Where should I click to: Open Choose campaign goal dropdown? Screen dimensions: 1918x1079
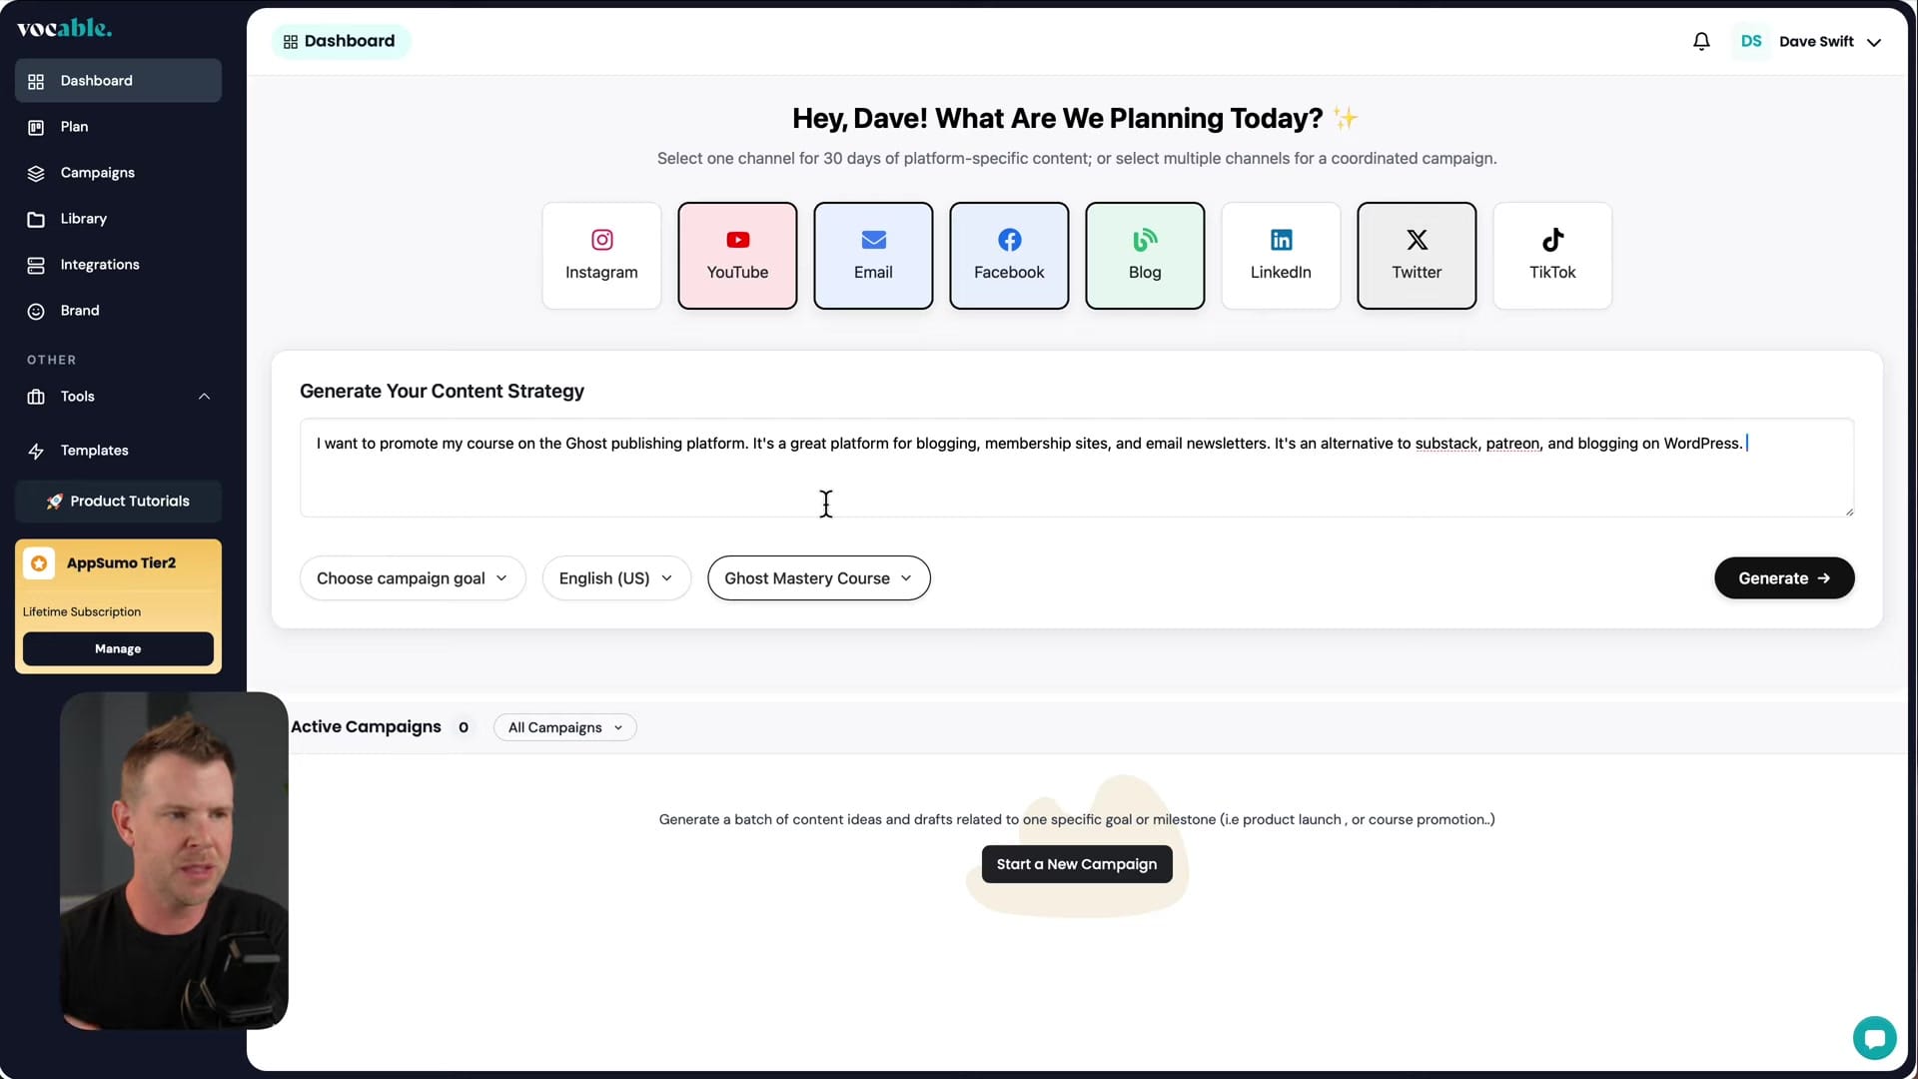click(x=413, y=578)
